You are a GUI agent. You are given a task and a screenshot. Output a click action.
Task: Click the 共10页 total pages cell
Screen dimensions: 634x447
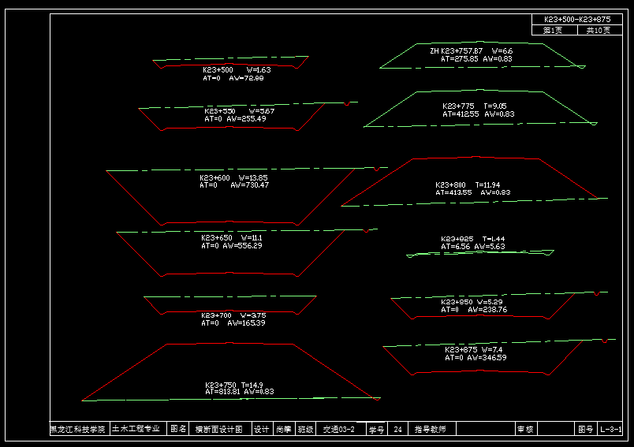599,30
